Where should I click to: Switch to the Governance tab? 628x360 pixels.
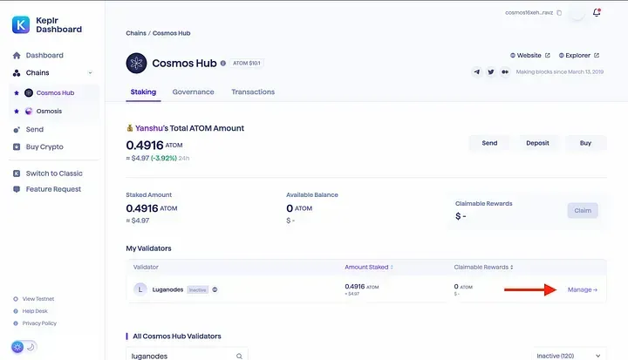pyautogui.click(x=193, y=92)
